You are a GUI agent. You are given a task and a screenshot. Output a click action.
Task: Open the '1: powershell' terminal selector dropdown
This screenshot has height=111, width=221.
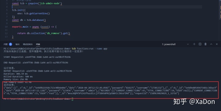tap(175, 44)
